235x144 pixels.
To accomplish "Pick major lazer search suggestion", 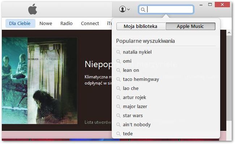I will tap(135, 106).
